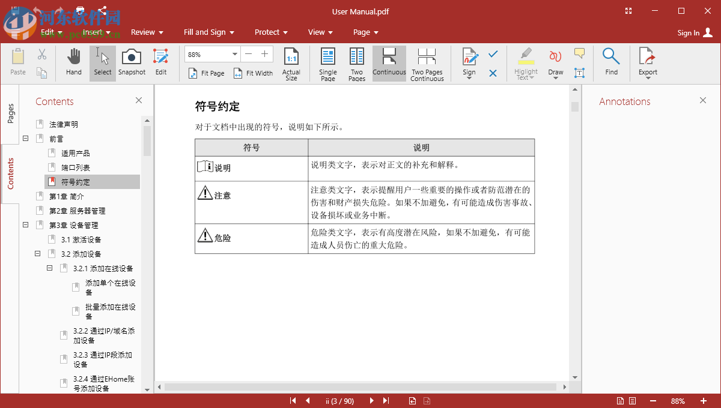This screenshot has width=721, height=408.
Task: Select the Hand tool
Action: click(73, 62)
